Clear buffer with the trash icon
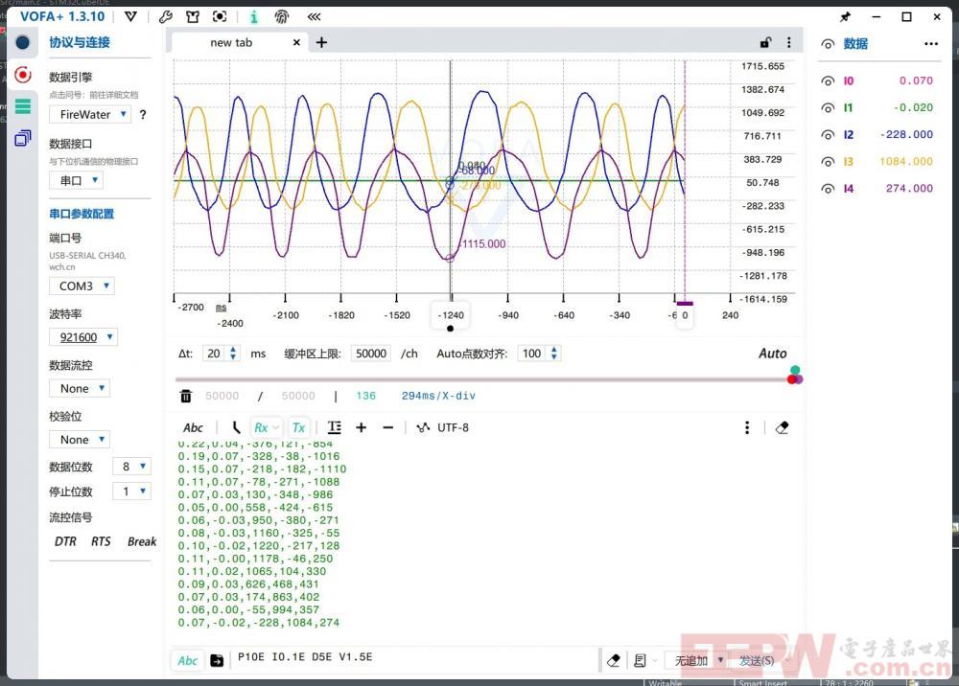This screenshot has height=686, width=959. coord(186,397)
